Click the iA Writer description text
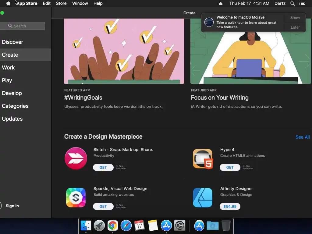This screenshot has width=312, height=234. click(x=236, y=106)
